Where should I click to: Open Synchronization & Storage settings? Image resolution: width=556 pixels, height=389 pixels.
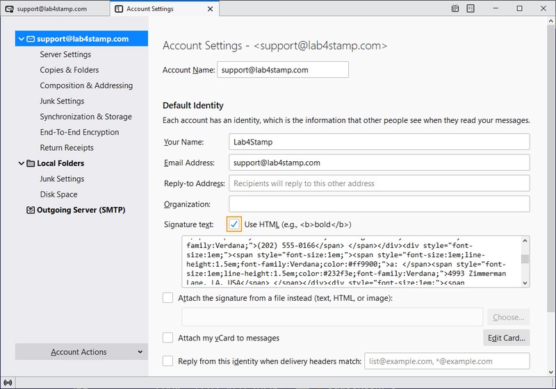pyautogui.click(x=85, y=117)
